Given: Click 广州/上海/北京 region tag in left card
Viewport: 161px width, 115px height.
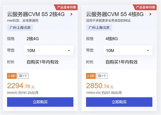Looking at the screenshot, I should pyautogui.click(x=20, y=28).
